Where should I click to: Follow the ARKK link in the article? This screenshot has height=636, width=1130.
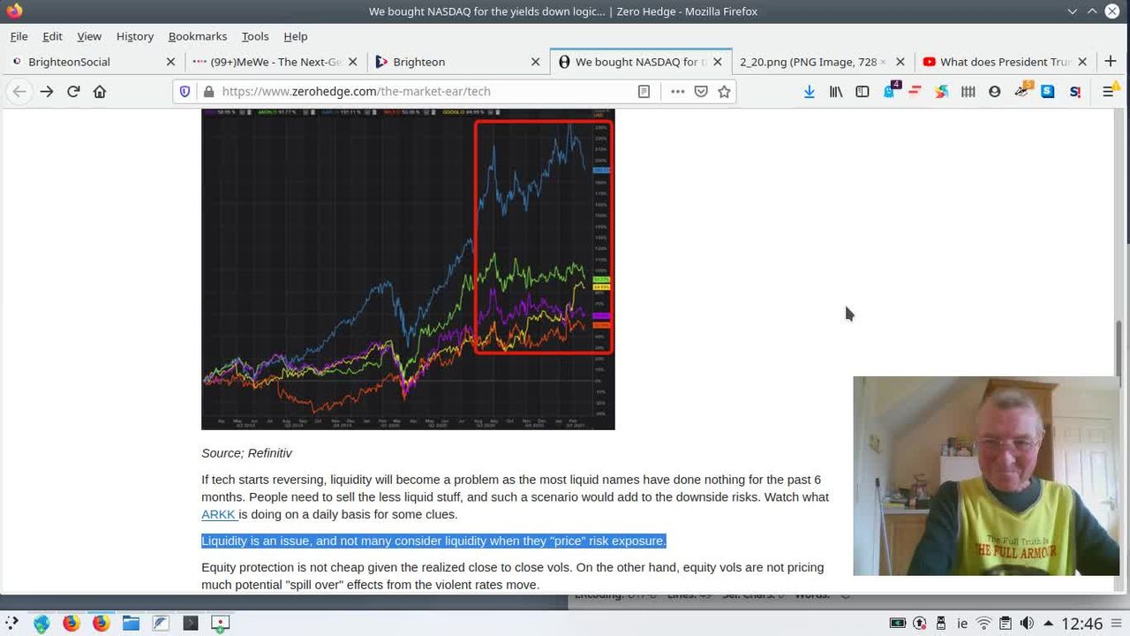[x=218, y=514]
